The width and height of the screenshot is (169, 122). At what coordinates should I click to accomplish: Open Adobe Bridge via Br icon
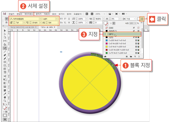click(87, 14)
